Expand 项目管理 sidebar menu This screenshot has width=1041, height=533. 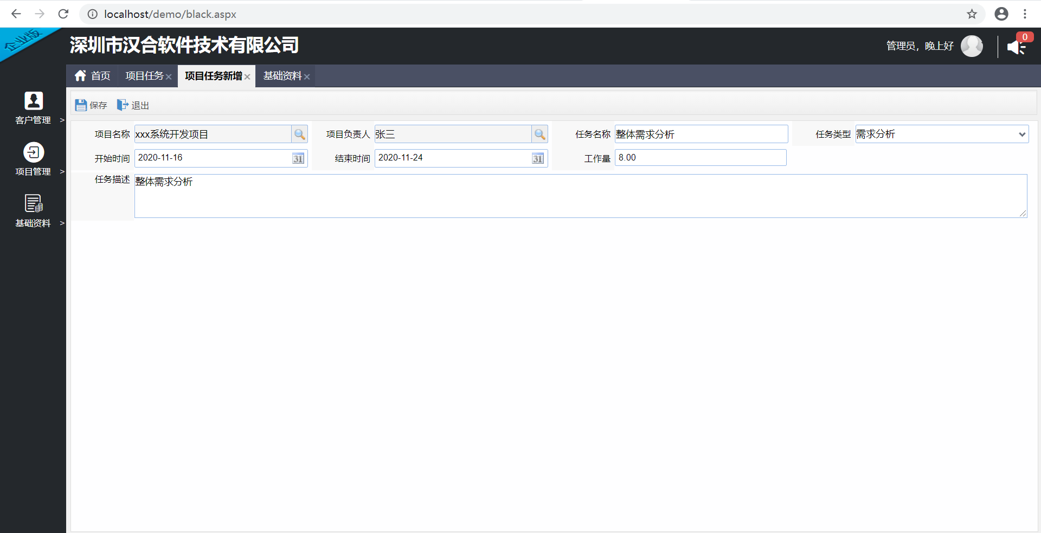pos(34,159)
